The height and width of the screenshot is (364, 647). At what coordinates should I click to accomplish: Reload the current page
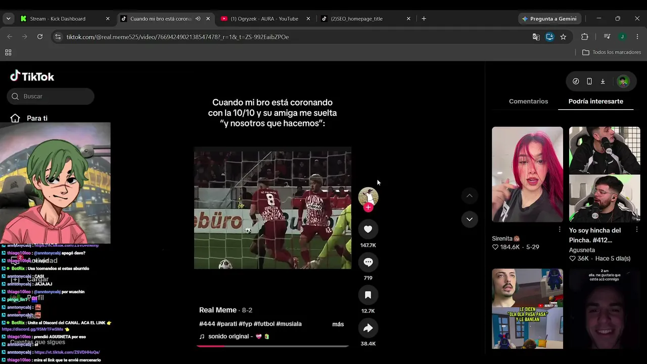(40, 37)
